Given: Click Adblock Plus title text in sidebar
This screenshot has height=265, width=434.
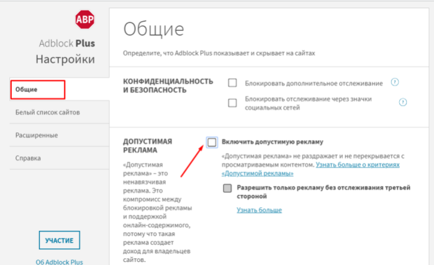Looking at the screenshot, I should [x=67, y=43].
